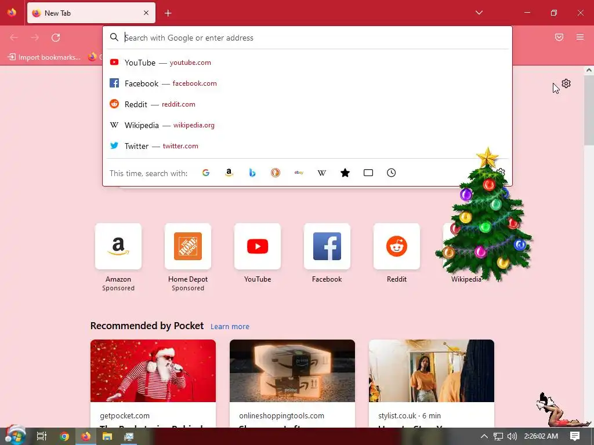The image size is (594, 445).
Task: Click Import bookmarks in bookmarks toolbar
Action: click(44, 57)
